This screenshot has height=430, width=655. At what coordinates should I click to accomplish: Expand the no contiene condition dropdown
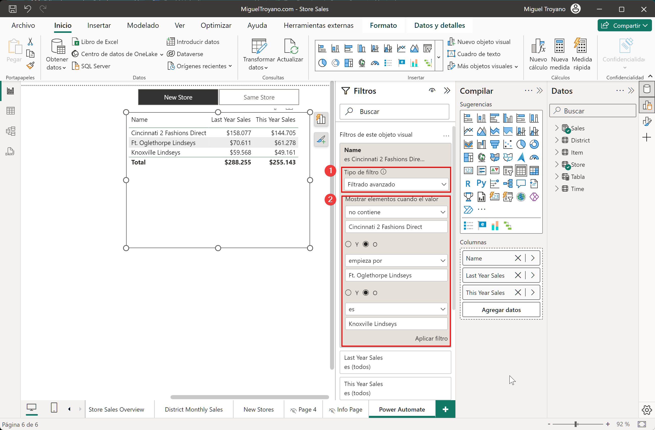click(443, 212)
